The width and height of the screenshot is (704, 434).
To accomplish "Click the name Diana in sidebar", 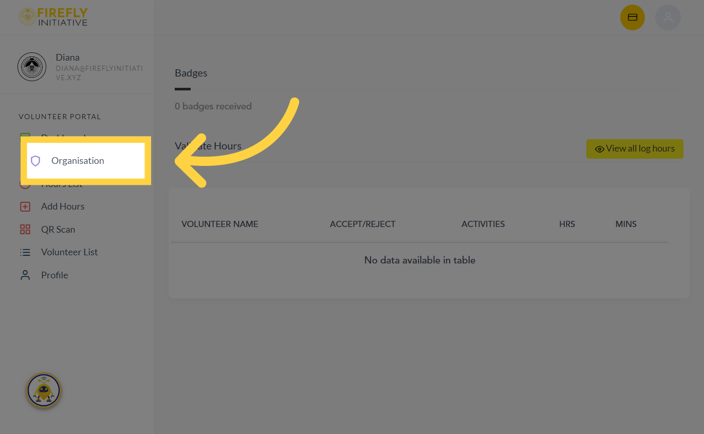I will point(68,58).
